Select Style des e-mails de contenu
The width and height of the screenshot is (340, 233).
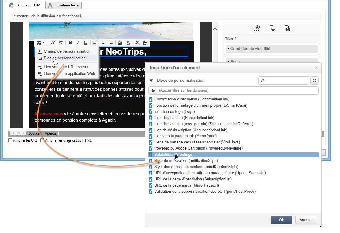point(196,167)
